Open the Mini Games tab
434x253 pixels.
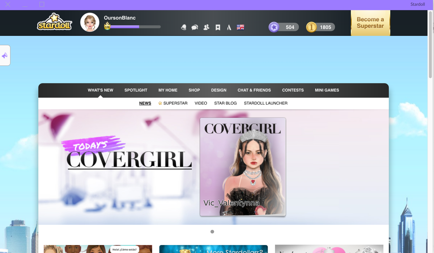pyautogui.click(x=327, y=90)
